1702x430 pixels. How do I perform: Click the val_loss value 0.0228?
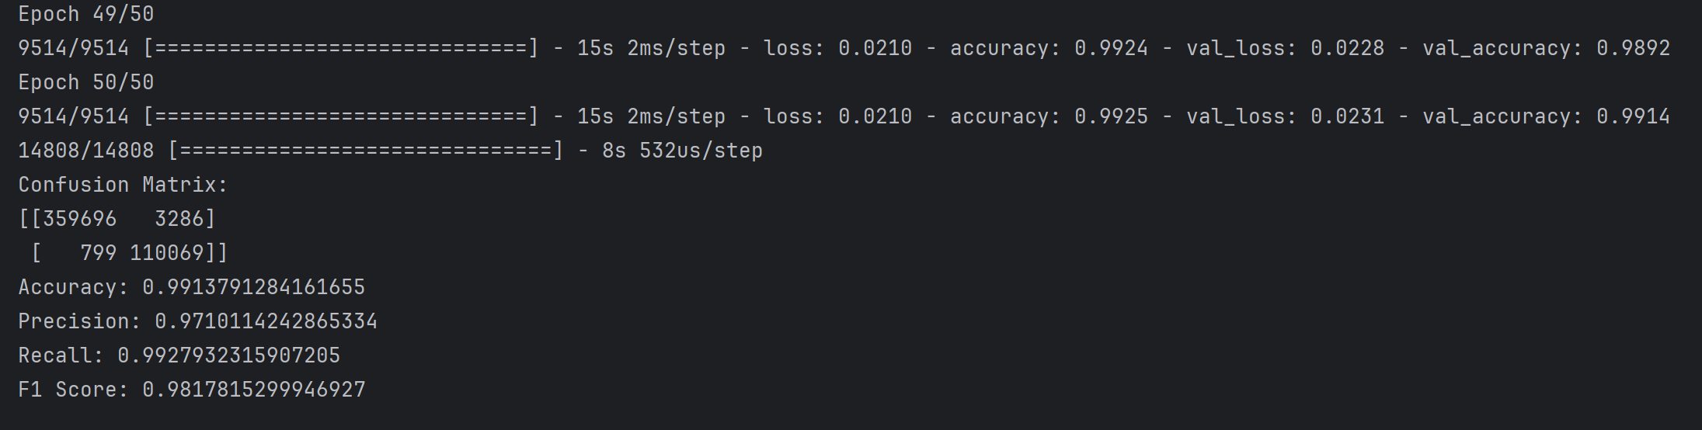tap(1347, 48)
